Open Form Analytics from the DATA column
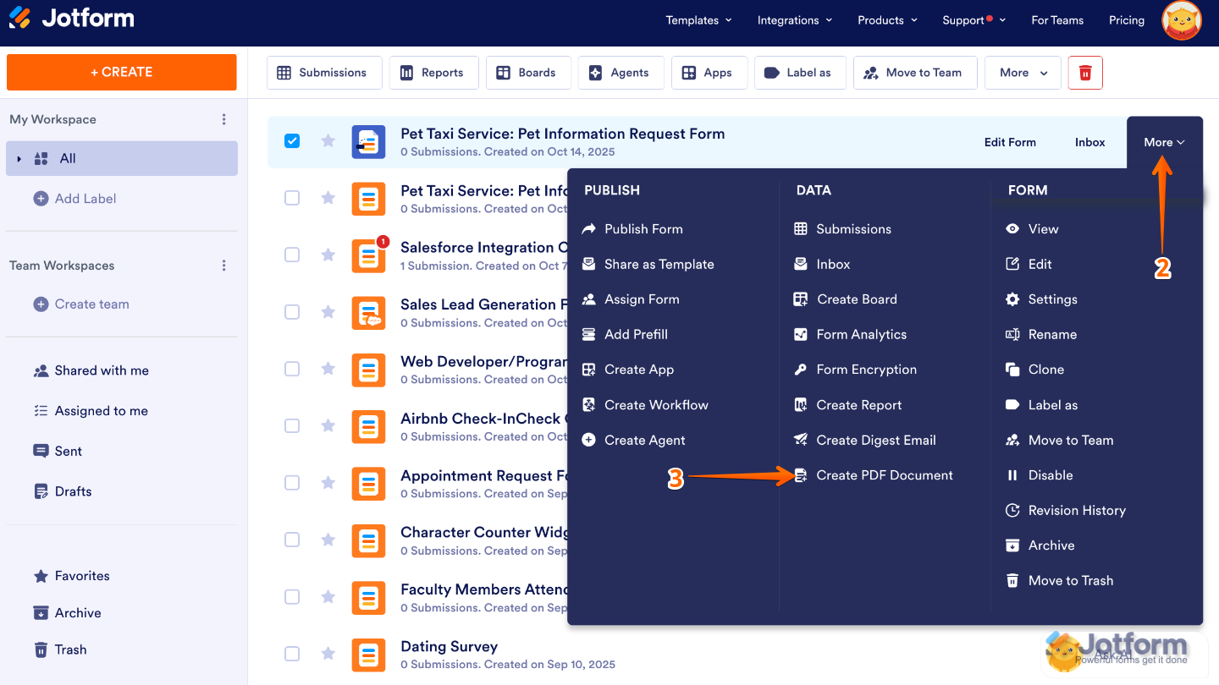Screen dimensions: 1219x685 point(860,334)
